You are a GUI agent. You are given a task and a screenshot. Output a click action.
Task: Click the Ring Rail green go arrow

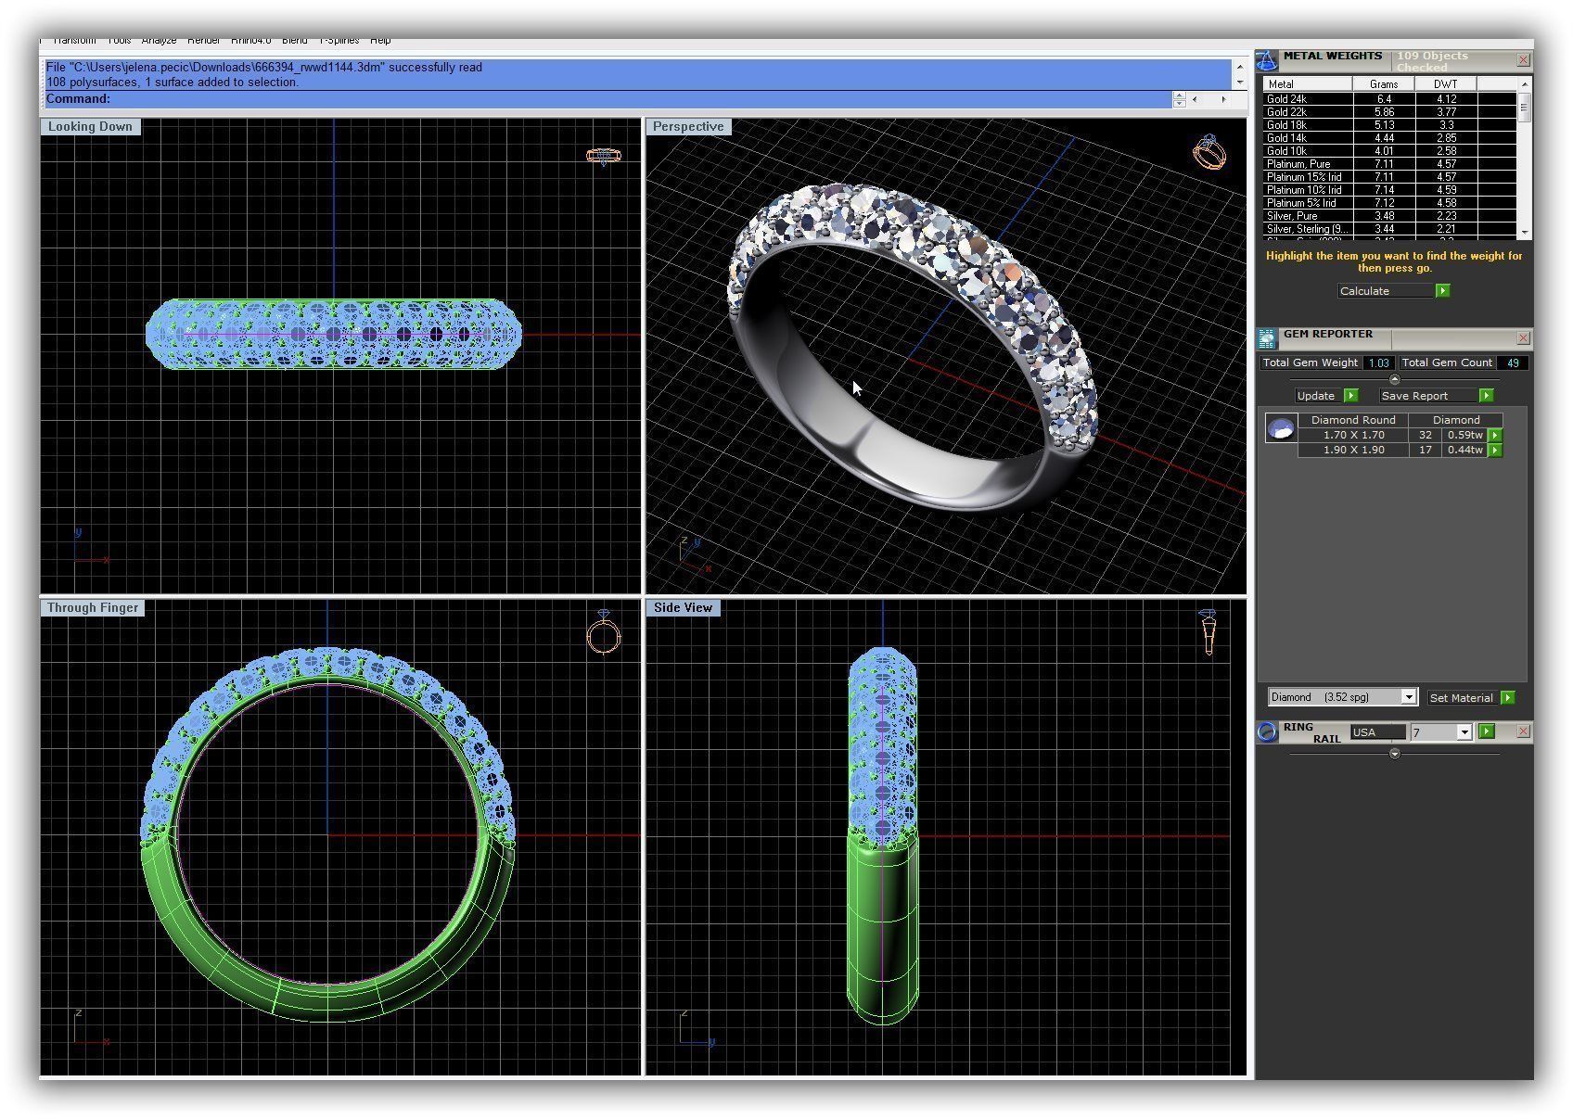coord(1487,731)
